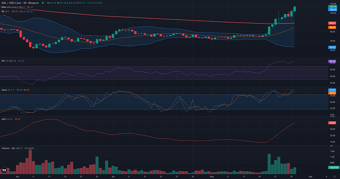
Task: Click the 110.00 tick on the price scale
Action: click(x=333, y=4)
